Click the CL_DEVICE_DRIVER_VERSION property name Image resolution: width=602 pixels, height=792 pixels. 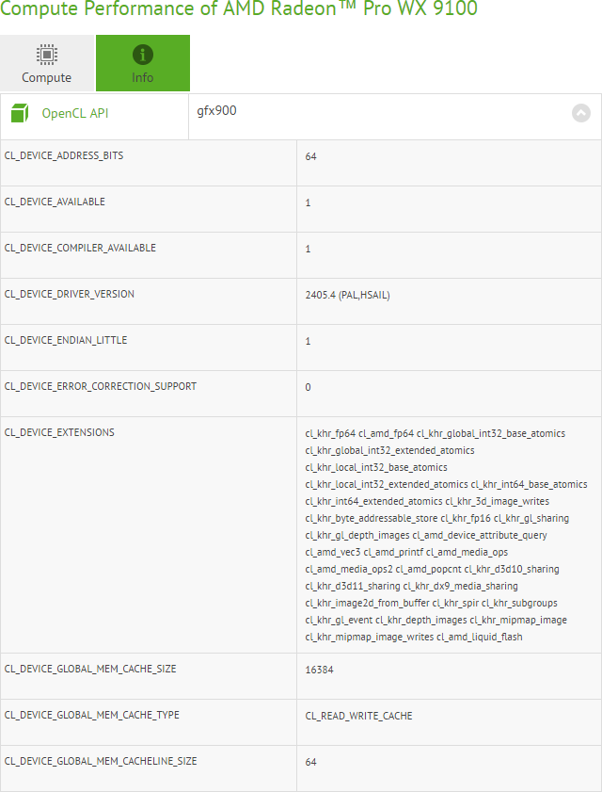point(70,294)
